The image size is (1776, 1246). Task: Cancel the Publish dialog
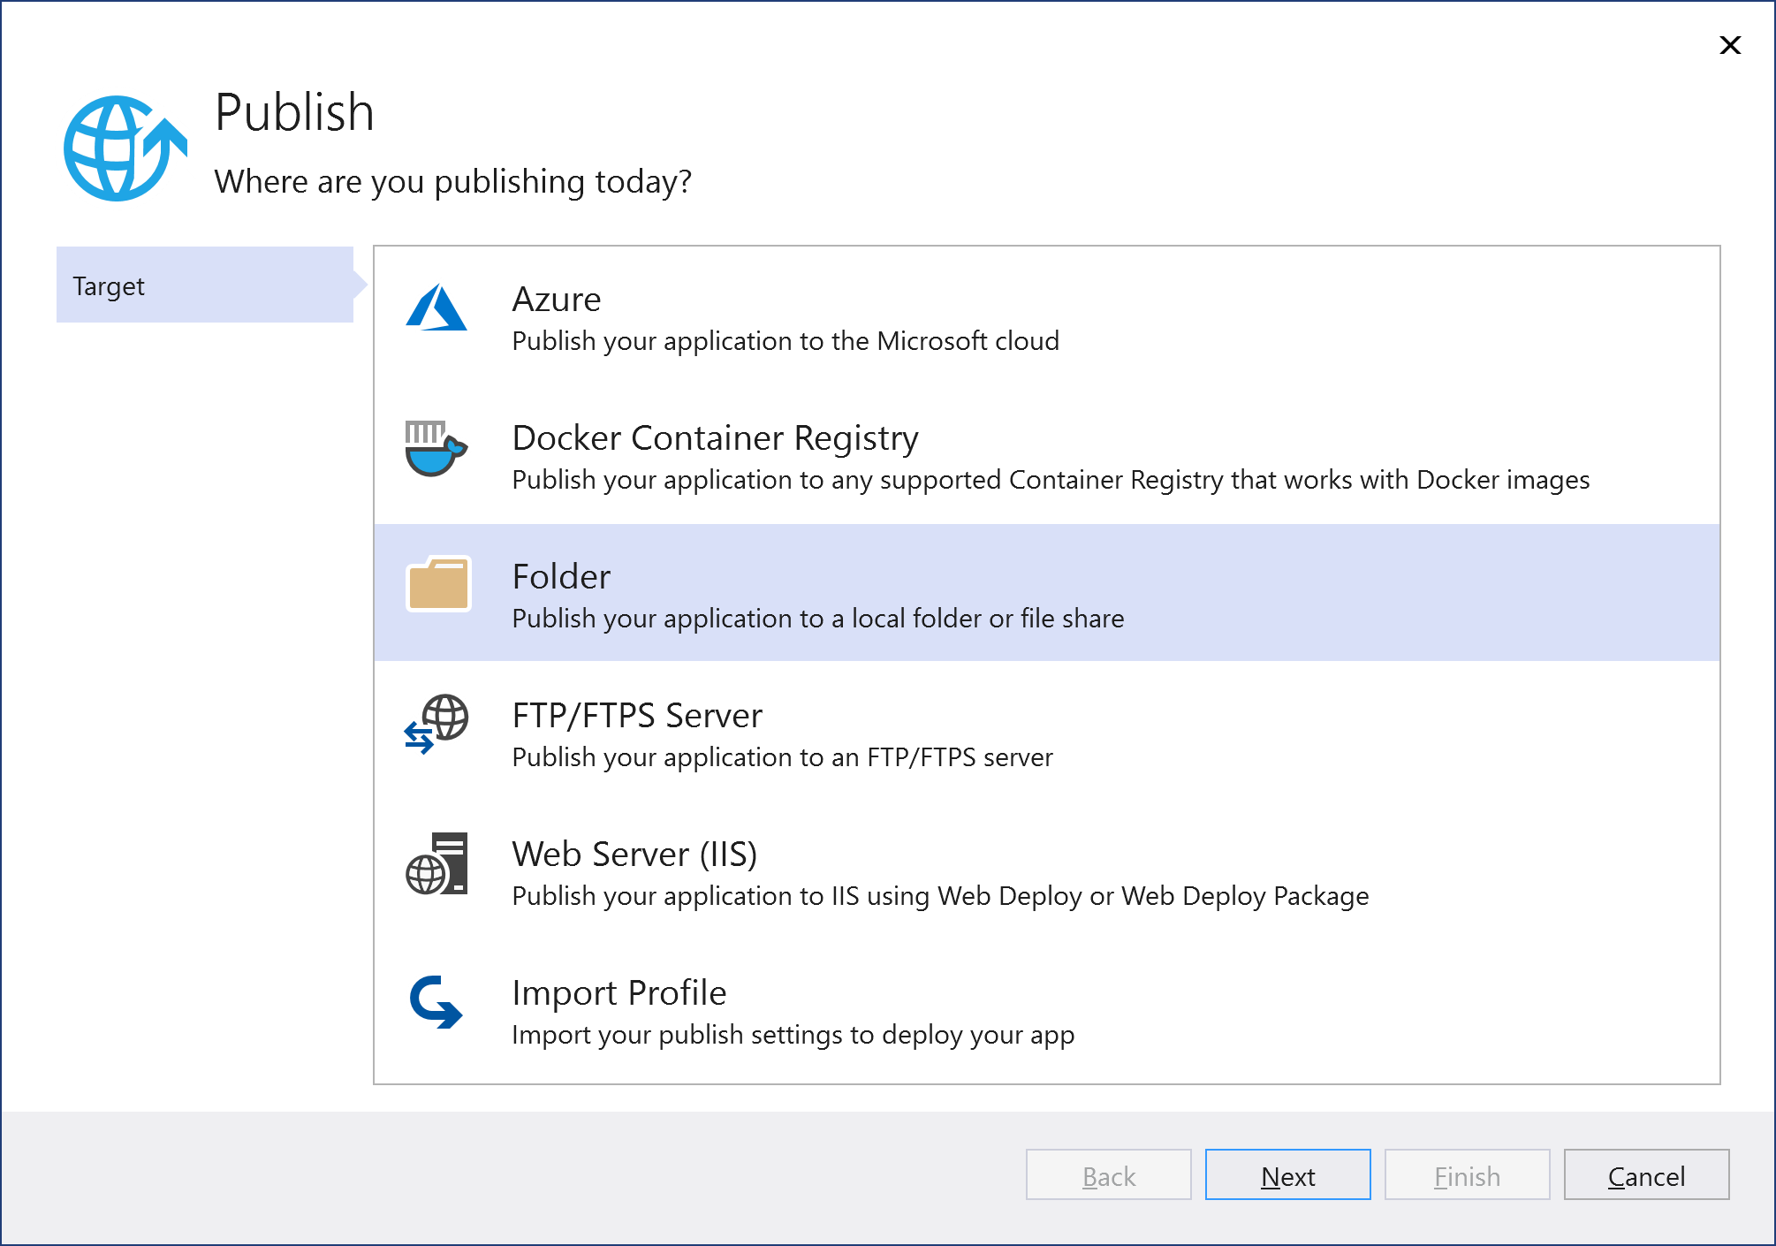[1646, 1174]
